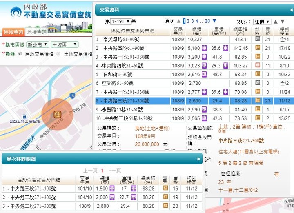Click the car icon beside 2,590 total price

coord(204,109)
